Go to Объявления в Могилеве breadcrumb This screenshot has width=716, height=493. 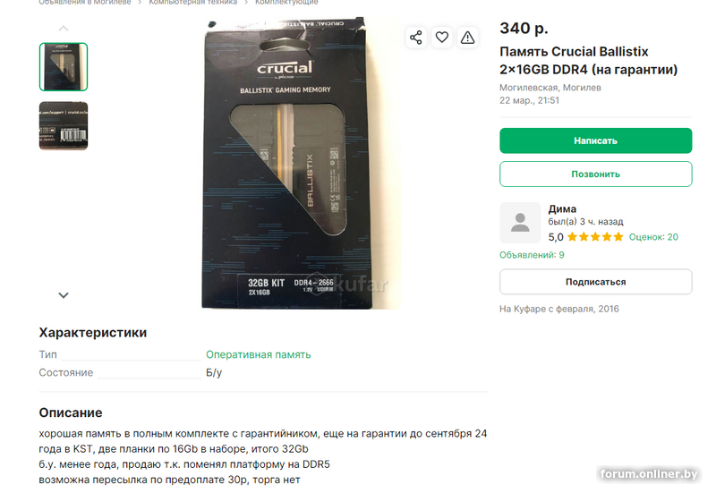click(x=84, y=3)
